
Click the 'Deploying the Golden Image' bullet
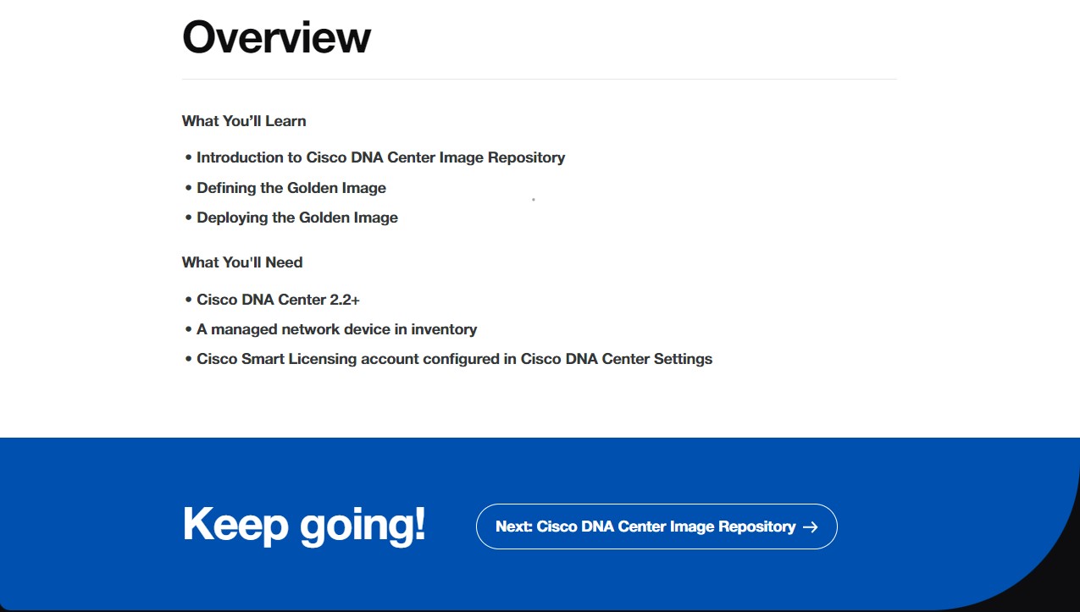point(297,218)
